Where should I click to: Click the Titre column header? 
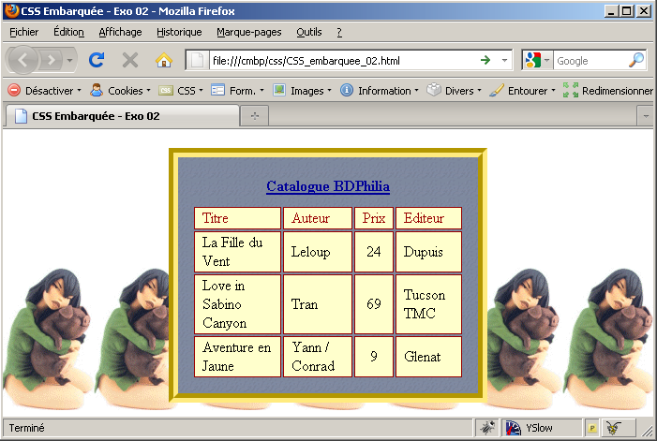point(237,218)
